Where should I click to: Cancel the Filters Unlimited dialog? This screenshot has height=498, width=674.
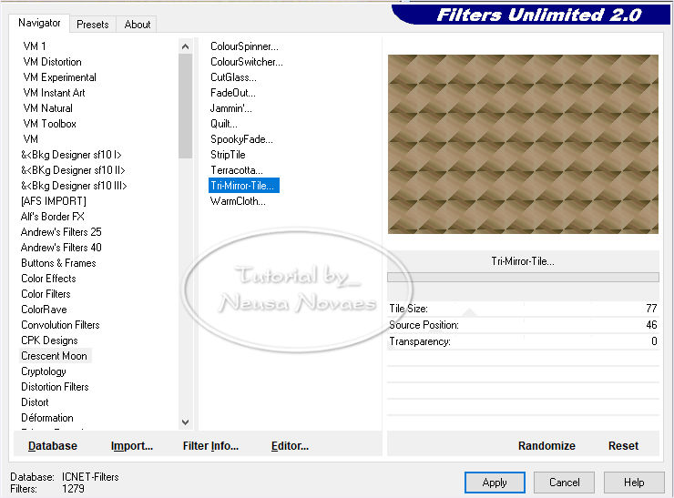565,483
